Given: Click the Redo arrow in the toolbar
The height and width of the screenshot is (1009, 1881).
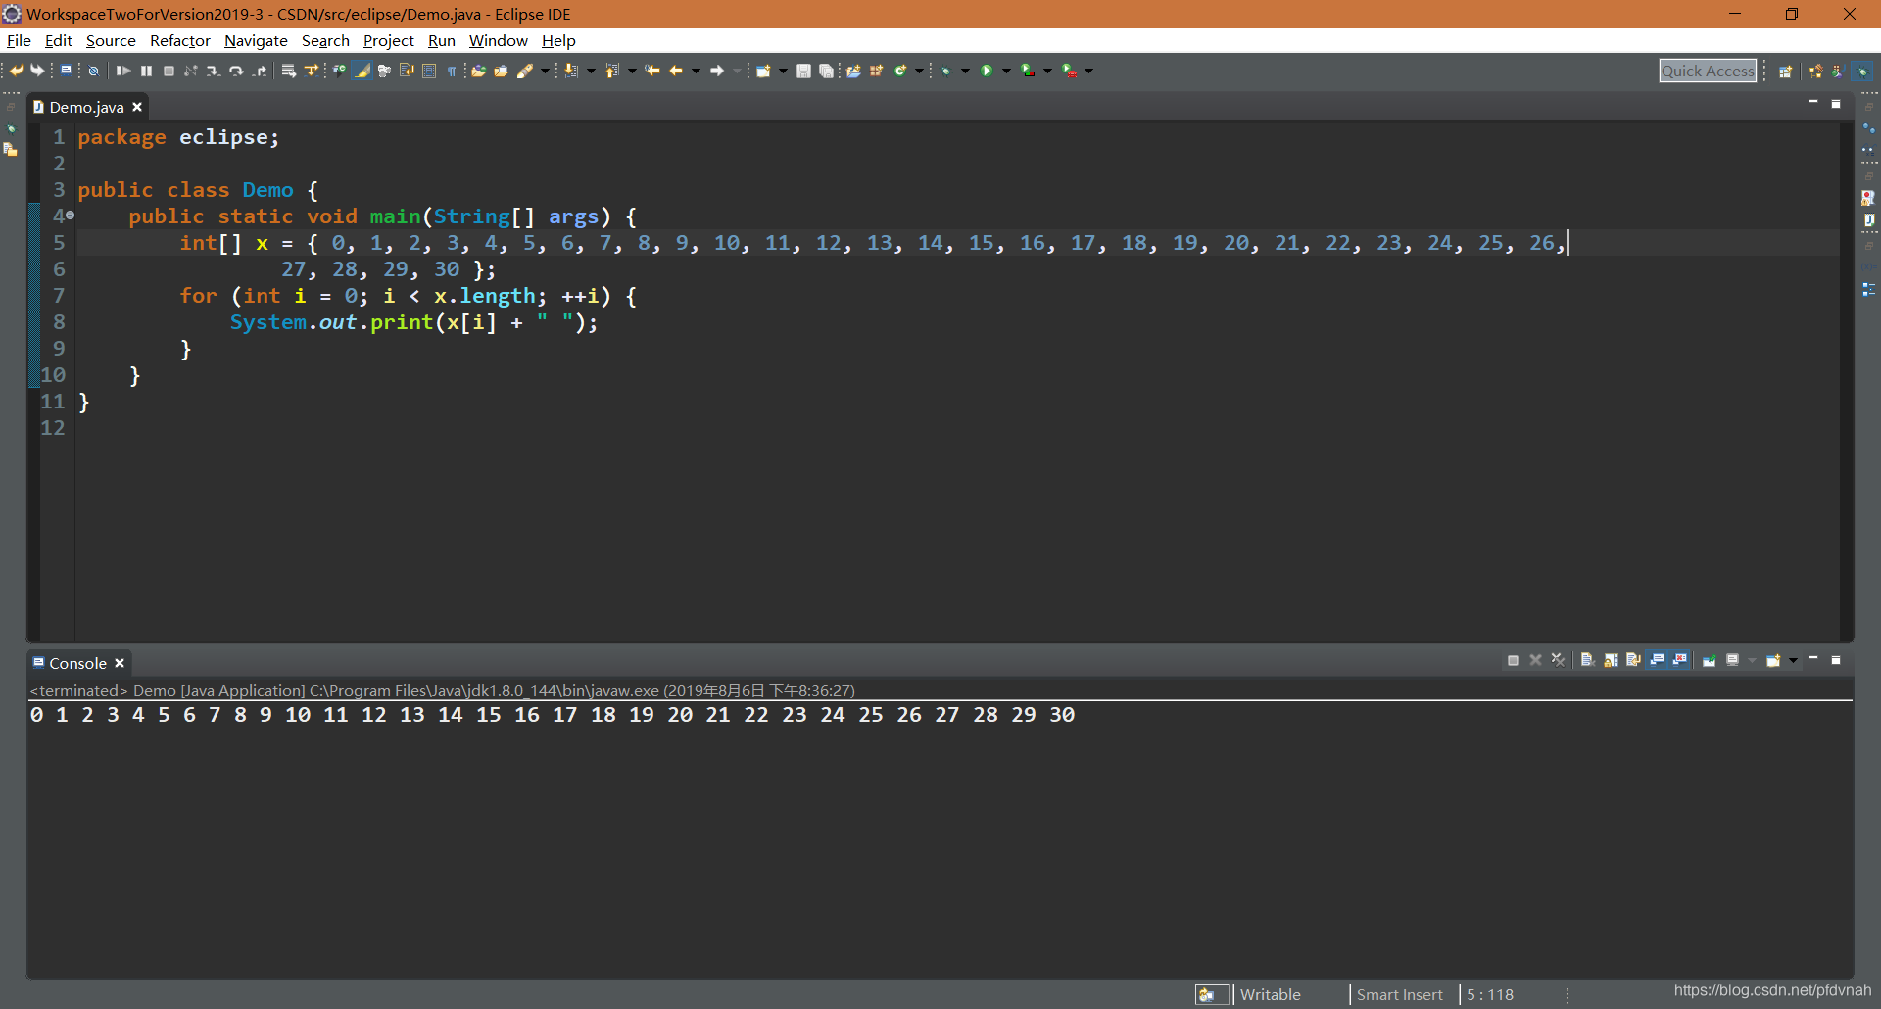Looking at the screenshot, I should click(37, 71).
